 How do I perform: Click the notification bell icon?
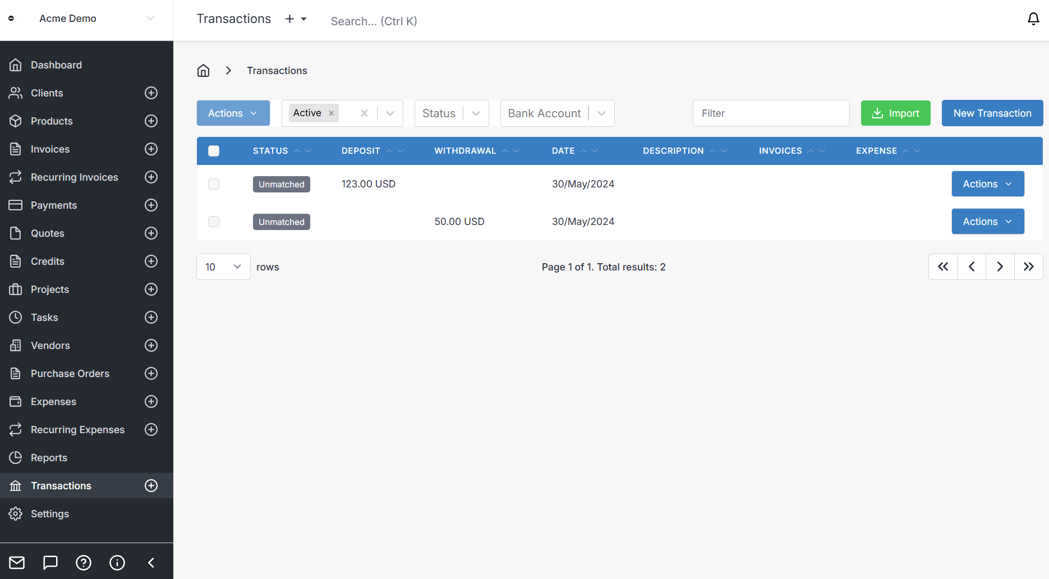[x=1033, y=19]
